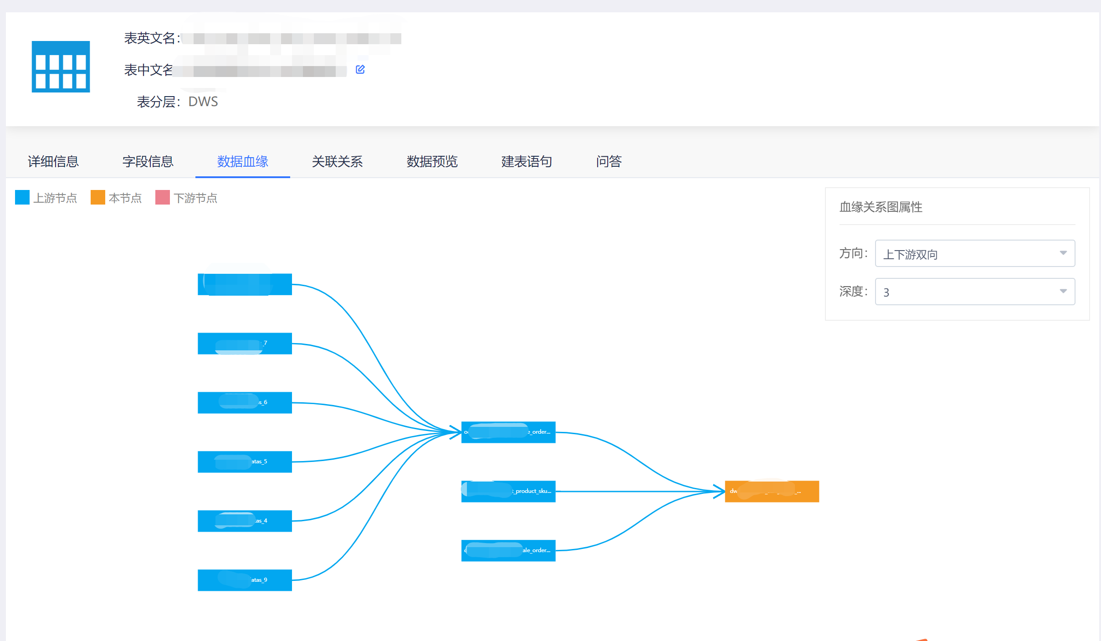
Task: Click the currently active 数据血缘 tab
Action: [242, 162]
